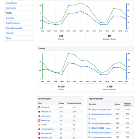This screenshot has width=139, height=139.
Task: Open the Issues popular content link
Action: tap(94, 119)
